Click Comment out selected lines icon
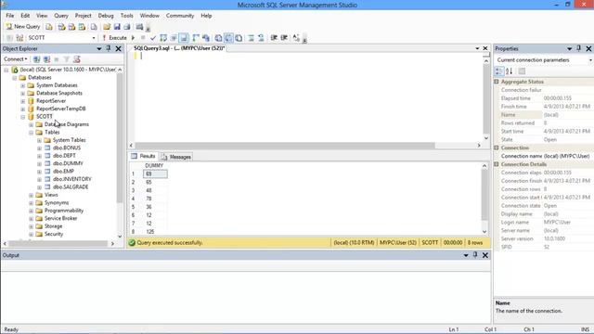594x334 pixels. tap(251, 38)
